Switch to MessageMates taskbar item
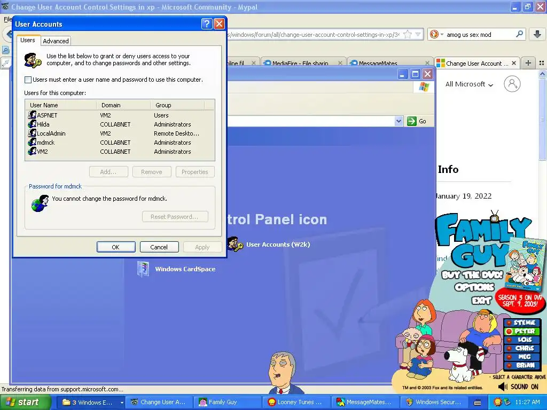This screenshot has height=410, width=547. point(365,403)
